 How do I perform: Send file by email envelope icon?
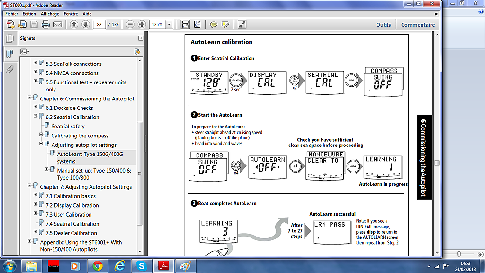[57, 25]
